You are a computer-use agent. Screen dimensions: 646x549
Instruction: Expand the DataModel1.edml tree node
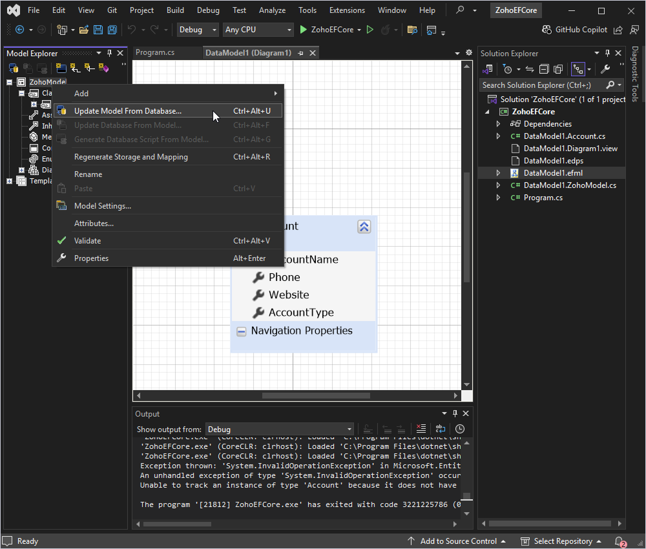[x=497, y=172]
